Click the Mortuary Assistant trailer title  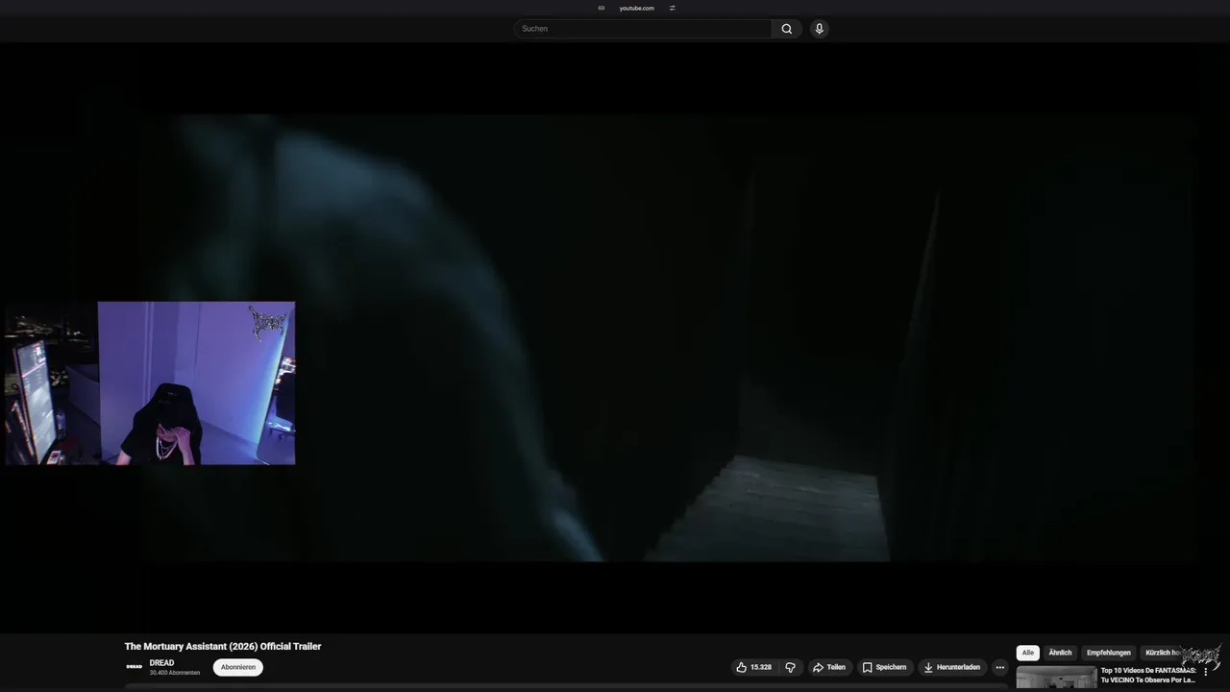(223, 647)
